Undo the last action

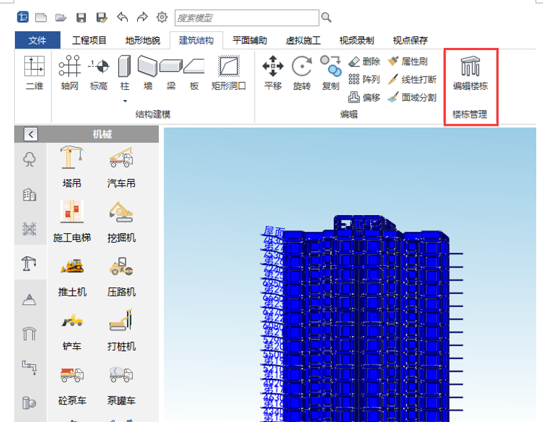(122, 17)
